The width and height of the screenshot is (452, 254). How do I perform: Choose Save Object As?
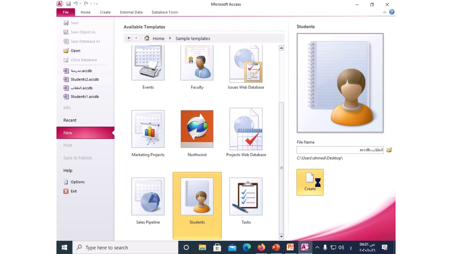coord(80,32)
